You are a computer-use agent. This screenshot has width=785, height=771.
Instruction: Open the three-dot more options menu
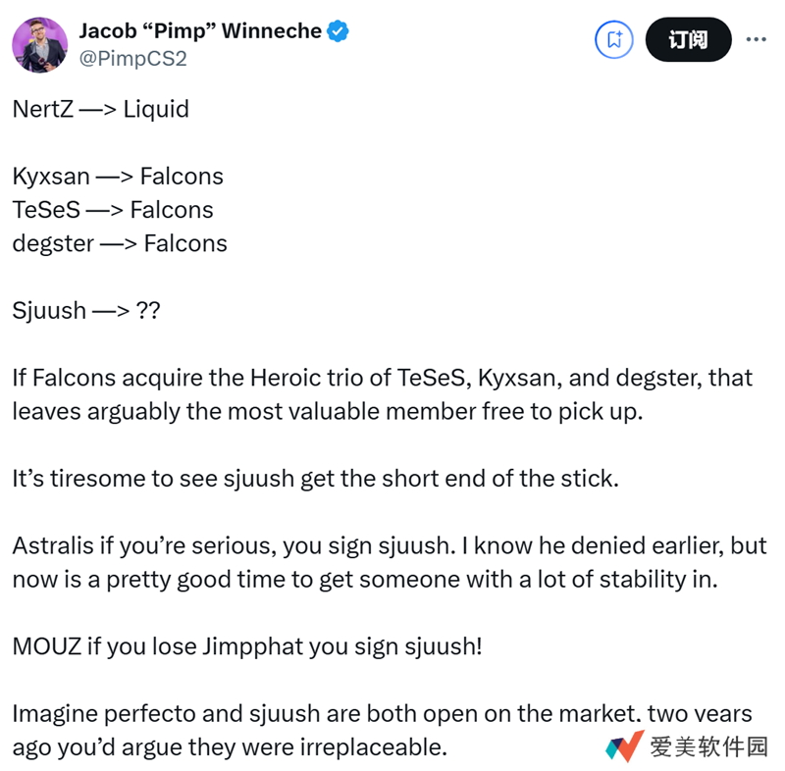756,40
